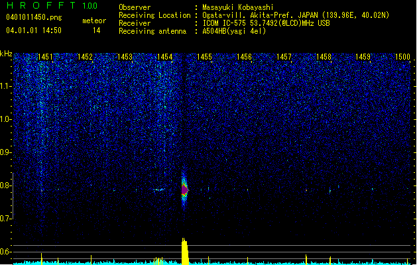Click time marker 1452
Screen dimensions: 417x265
pos(85,56)
